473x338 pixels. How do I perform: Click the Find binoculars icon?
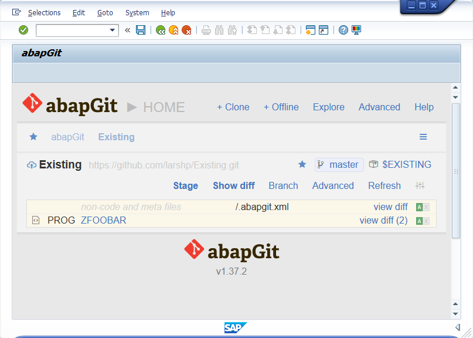pyautogui.click(x=219, y=30)
